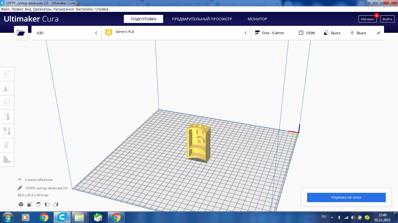This screenshot has width=398, height=223.
Task: Open the Вид menu
Action: pyautogui.click(x=28, y=9)
